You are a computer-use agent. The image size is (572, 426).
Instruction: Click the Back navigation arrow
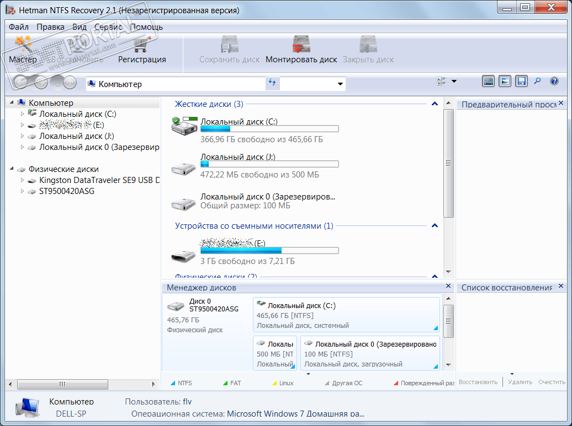tap(20, 83)
